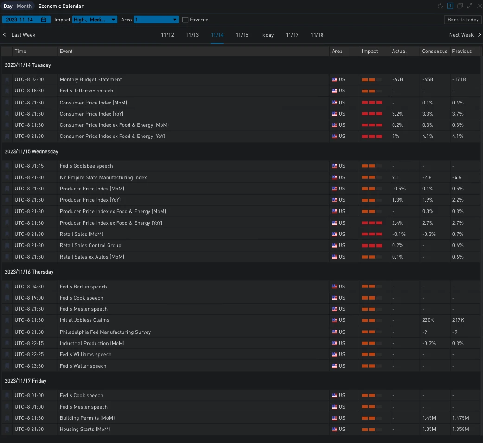The image size is (483, 443).
Task: Bookmark the NY Empire State Manufacturing Index
Action: tap(7, 178)
